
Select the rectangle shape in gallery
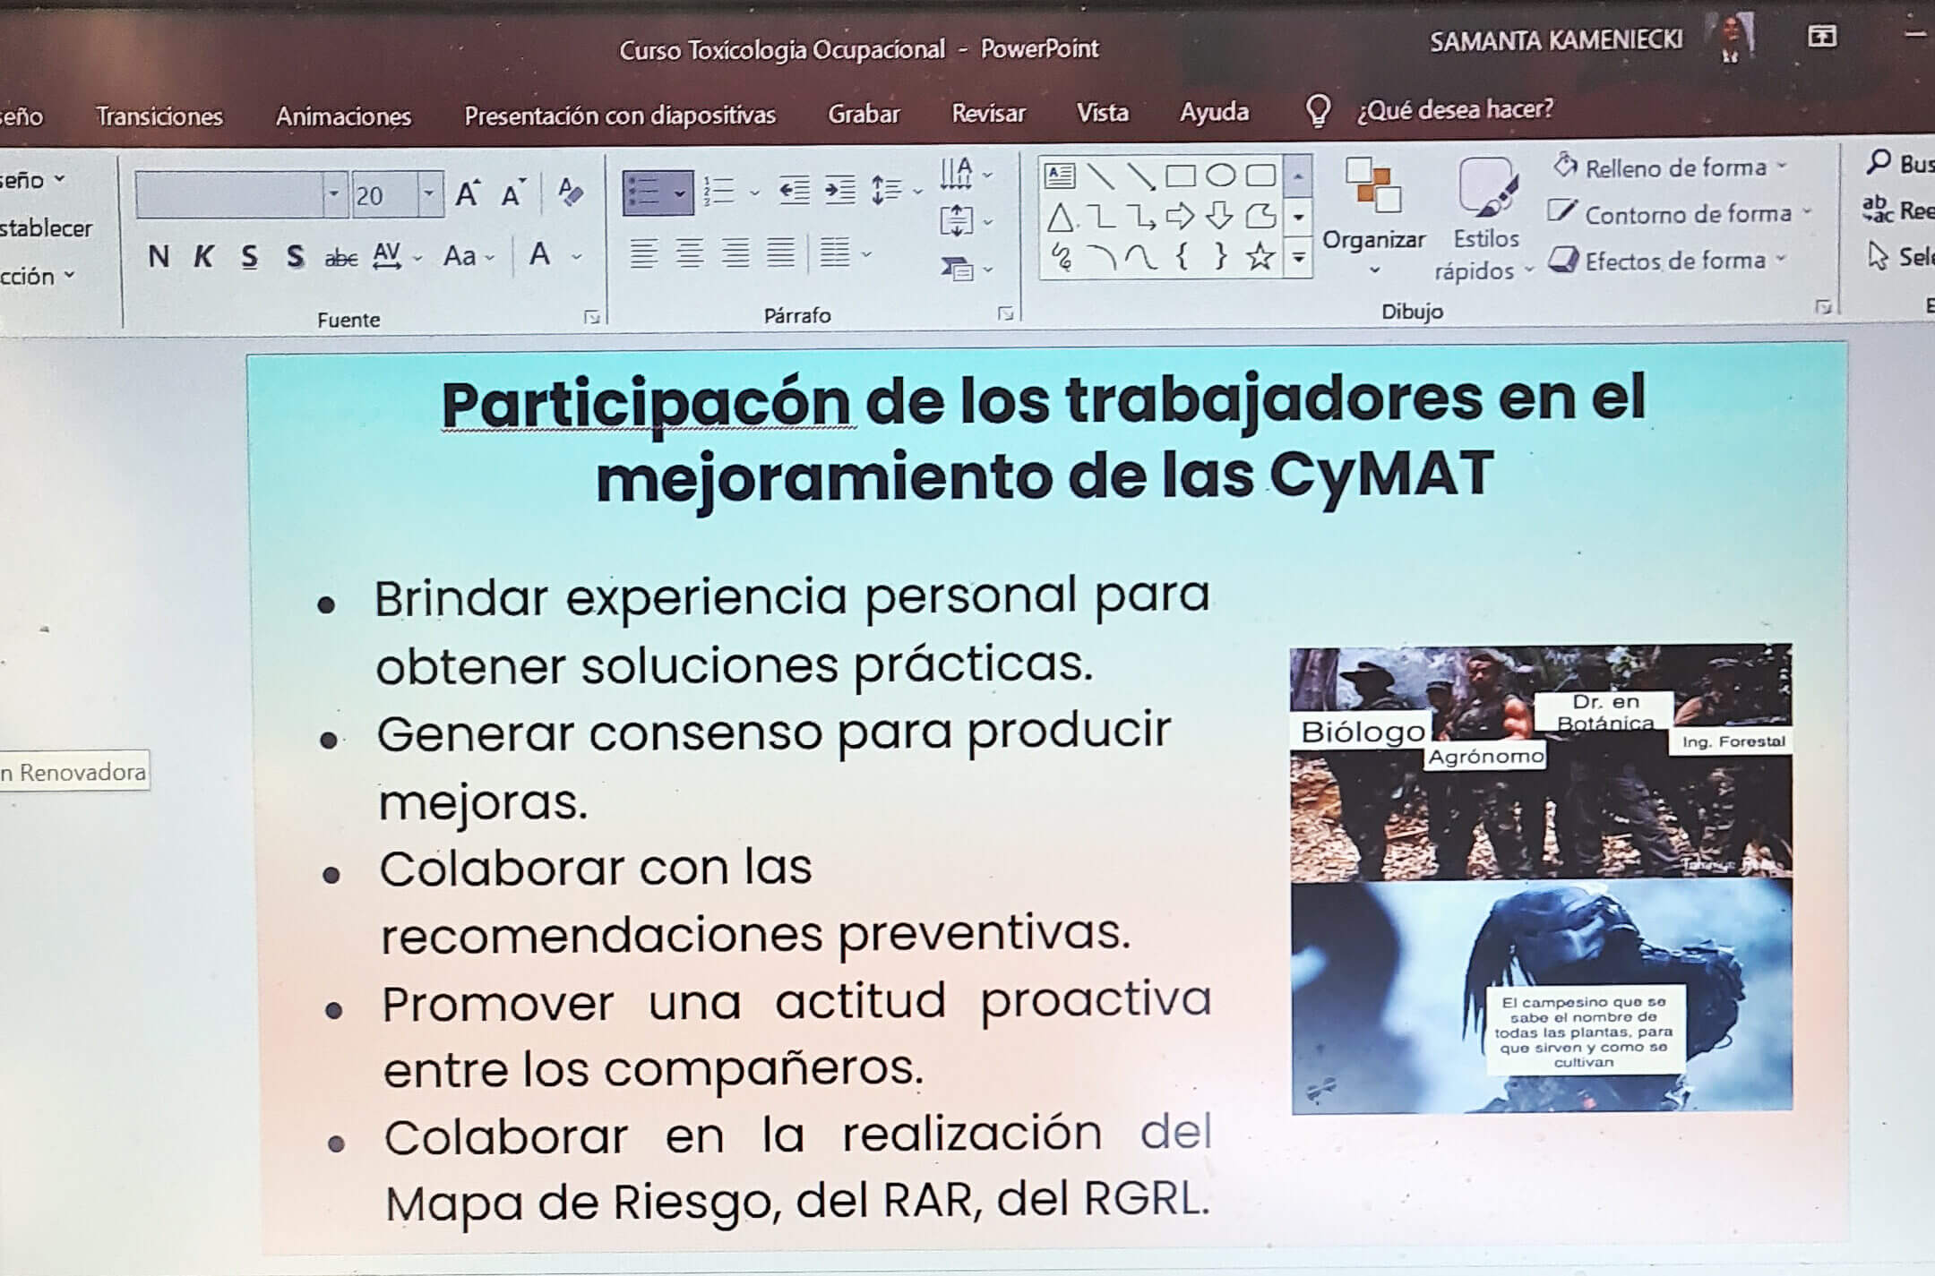1180,176
